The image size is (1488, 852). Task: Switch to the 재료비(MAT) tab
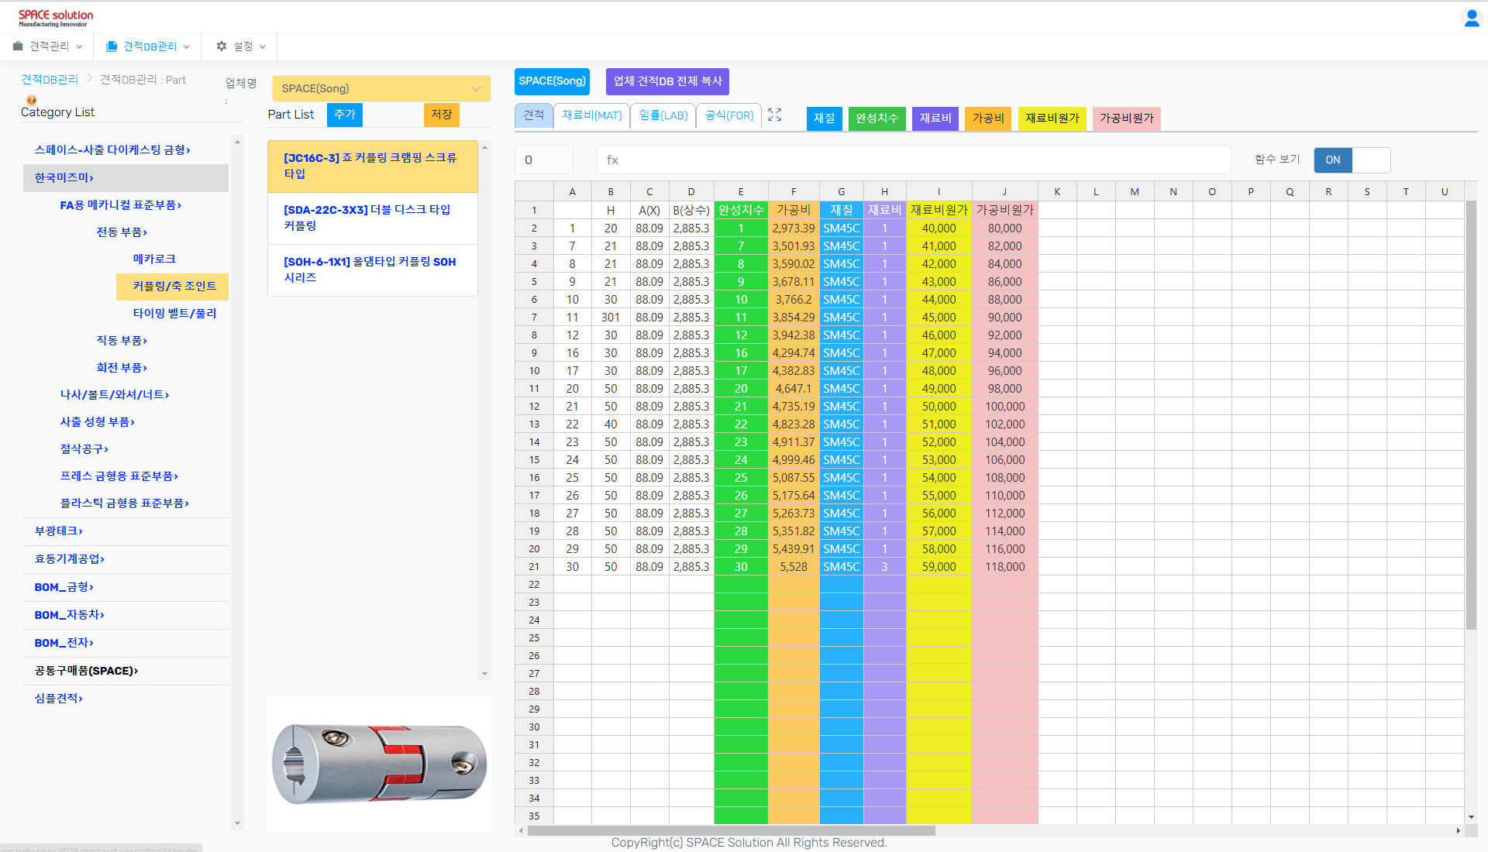tap(591, 115)
